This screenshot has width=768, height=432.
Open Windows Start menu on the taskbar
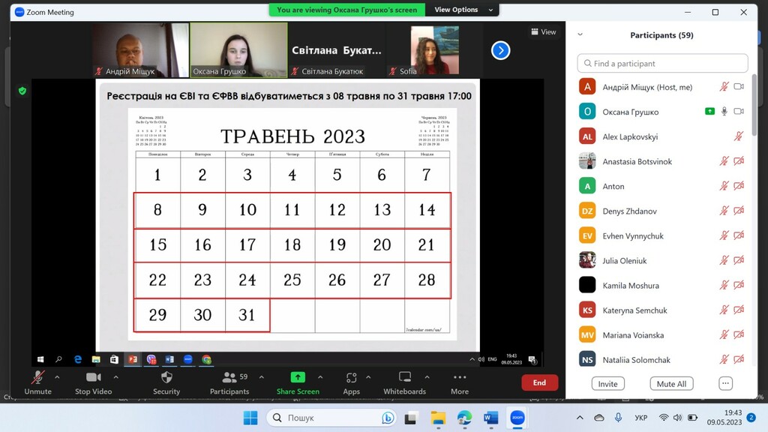250,418
